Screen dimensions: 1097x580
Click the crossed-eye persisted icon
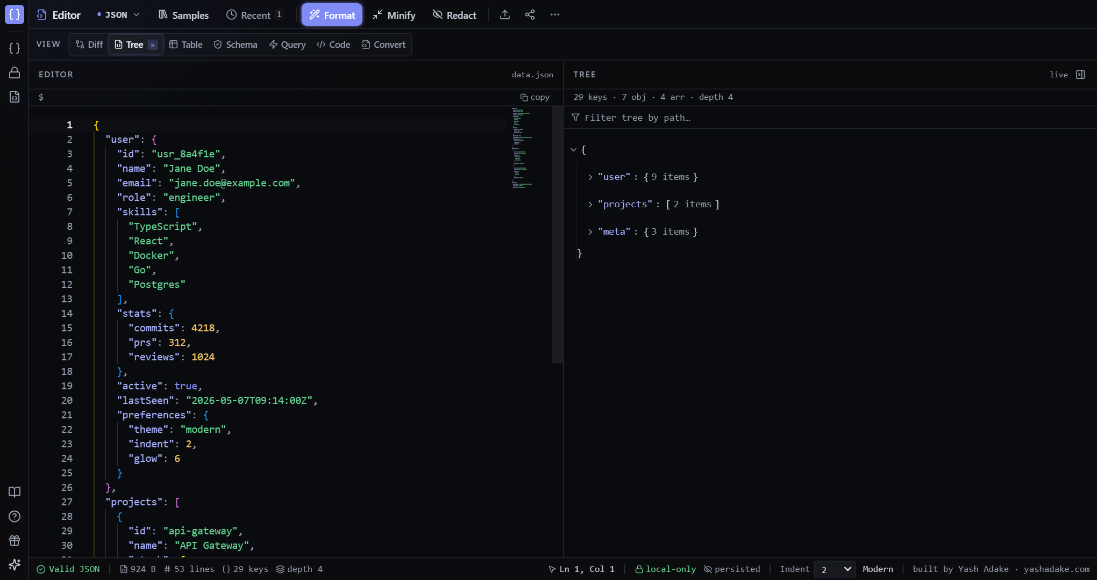pos(708,569)
